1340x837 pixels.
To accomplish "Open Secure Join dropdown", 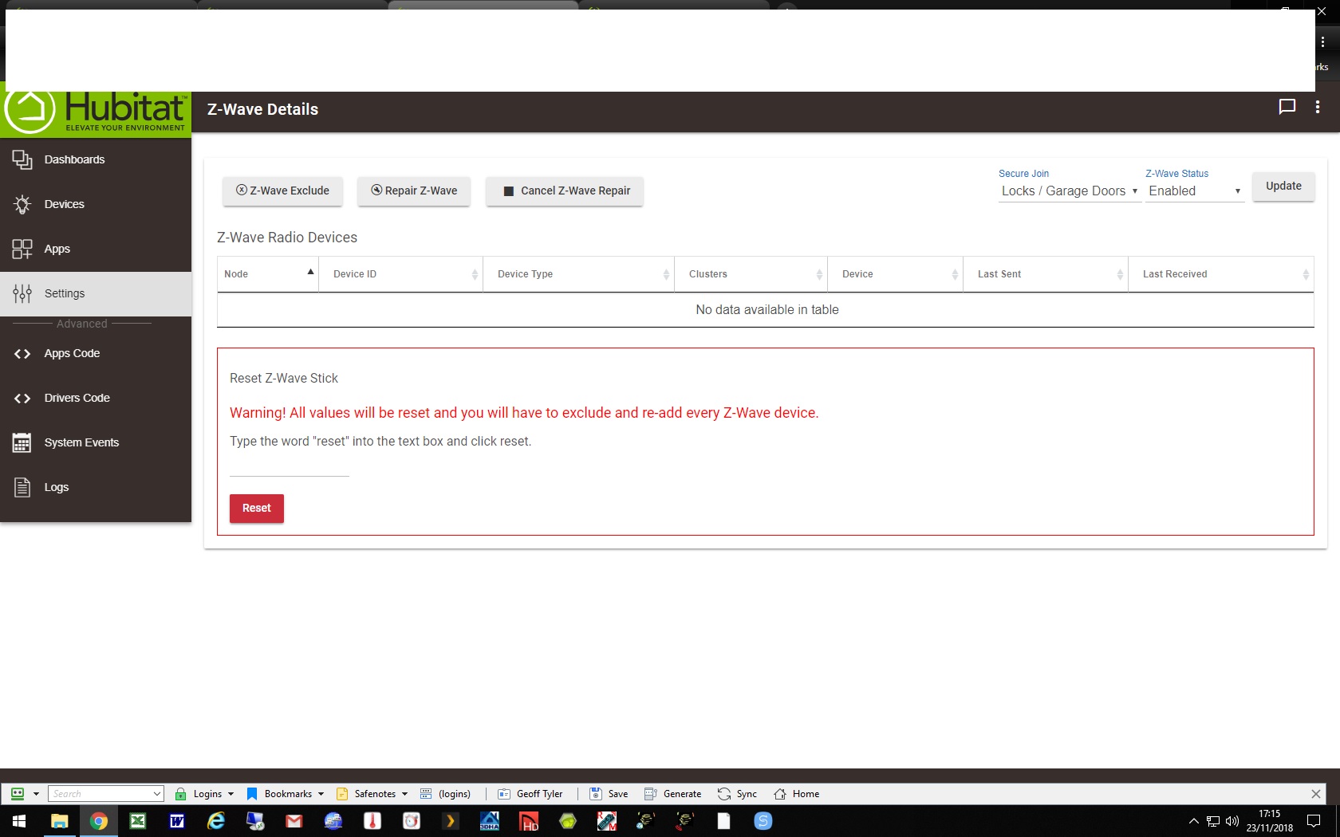I will (1070, 191).
